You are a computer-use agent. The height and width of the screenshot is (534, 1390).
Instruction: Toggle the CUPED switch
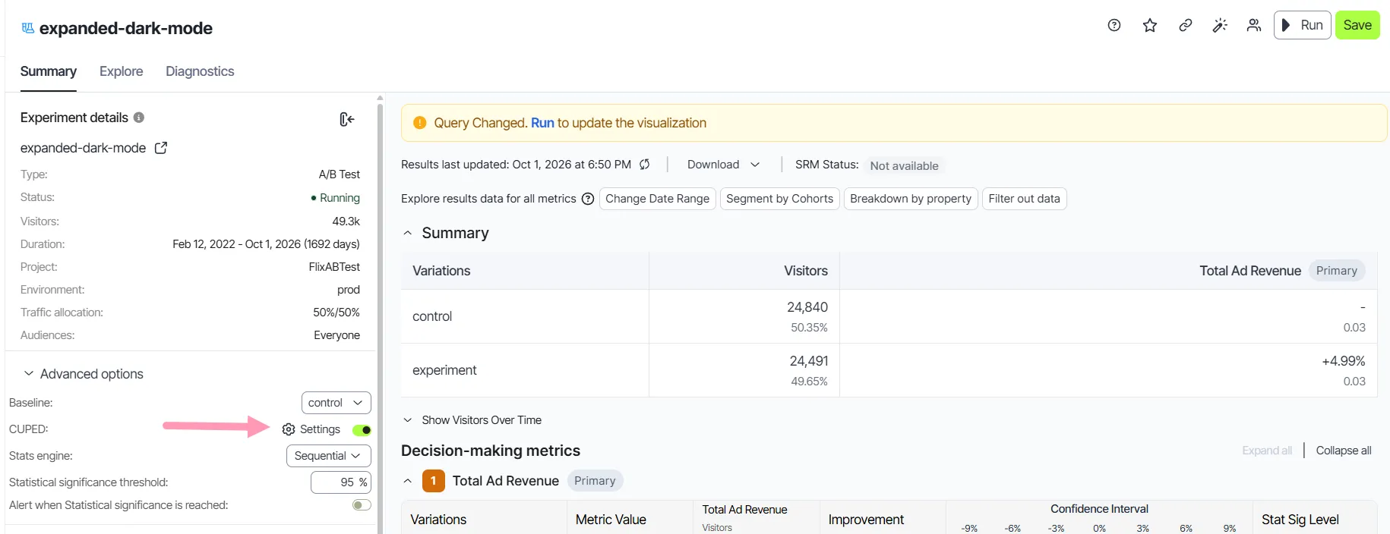(x=362, y=430)
